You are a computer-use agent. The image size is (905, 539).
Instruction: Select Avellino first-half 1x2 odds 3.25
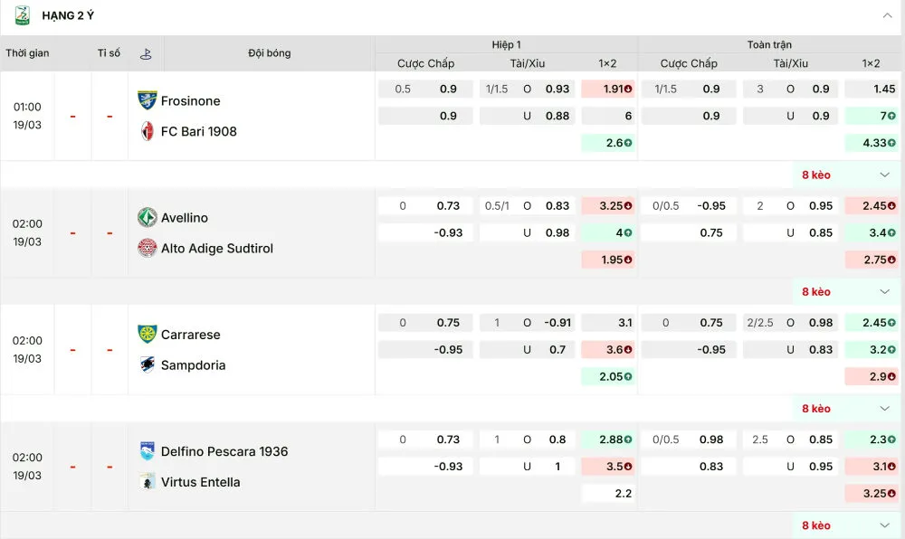click(608, 205)
